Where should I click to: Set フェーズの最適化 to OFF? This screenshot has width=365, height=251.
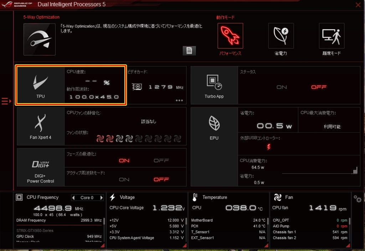161,161
